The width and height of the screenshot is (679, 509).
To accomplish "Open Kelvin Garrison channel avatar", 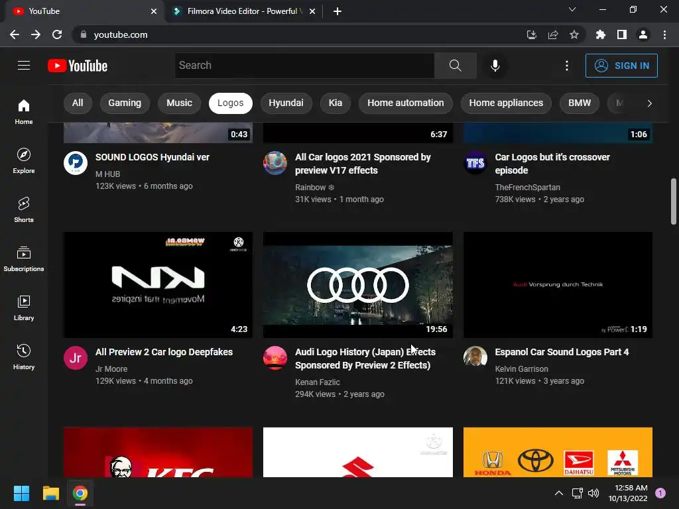I will (x=475, y=357).
